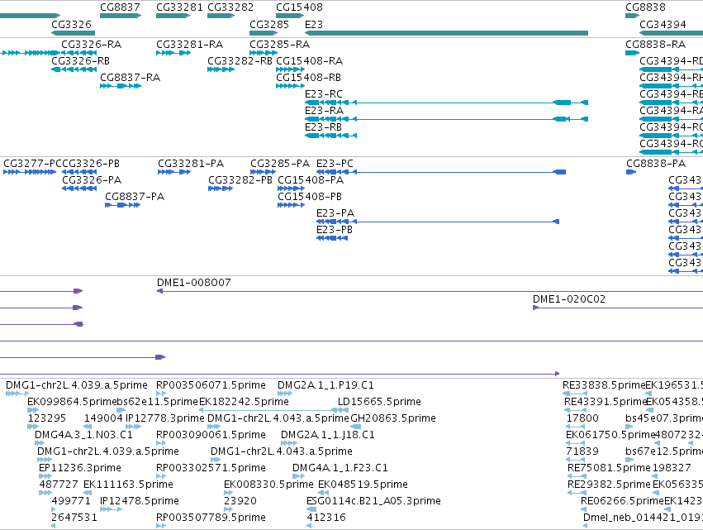Screen dimensions: 703x530
Task: Click EST DMG4A.3_1.N03.C1
Action: coord(40,443)
